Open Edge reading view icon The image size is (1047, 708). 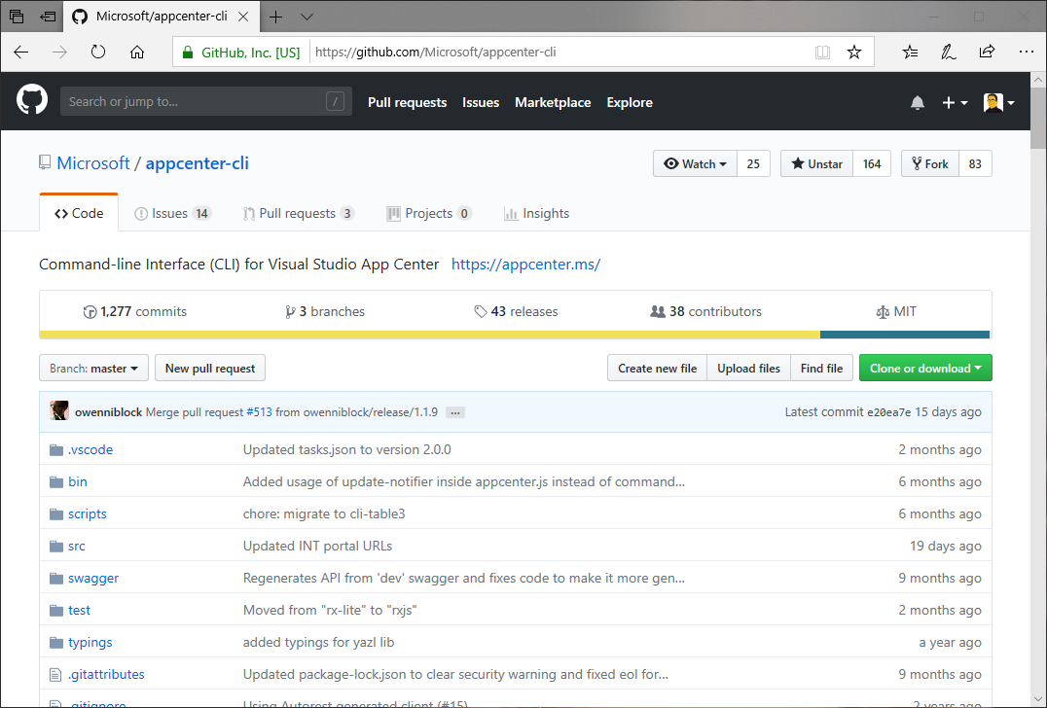coord(822,53)
